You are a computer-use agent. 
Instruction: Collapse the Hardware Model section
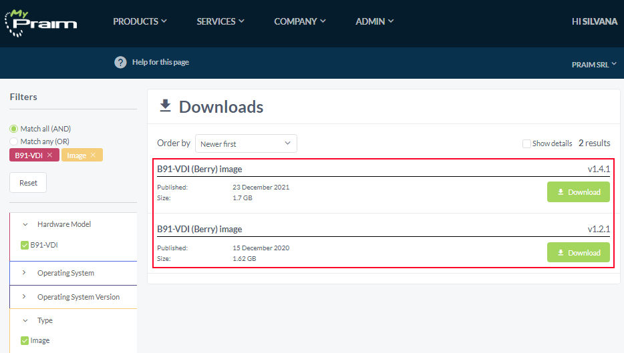(x=25, y=225)
